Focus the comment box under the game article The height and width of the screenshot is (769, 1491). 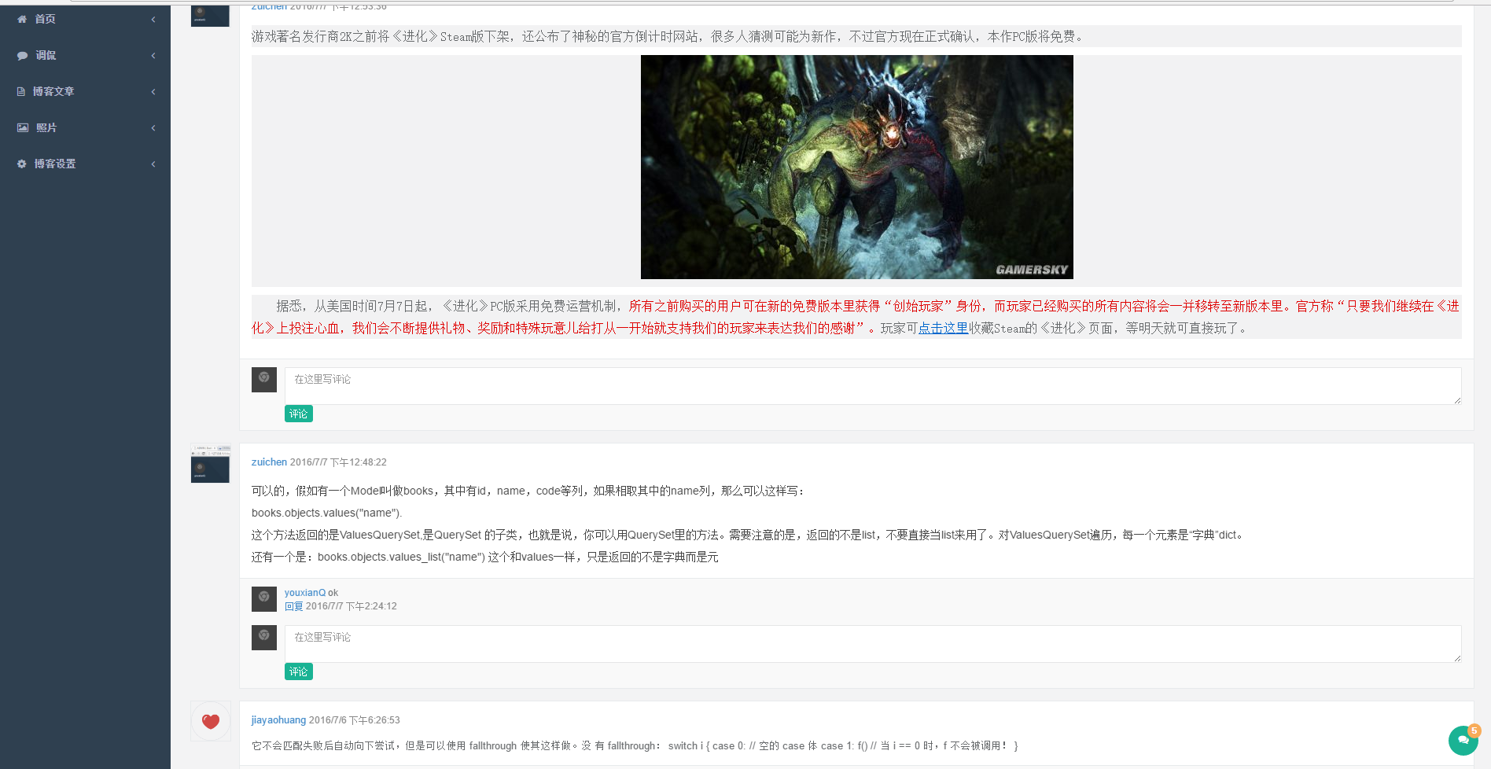(873, 386)
